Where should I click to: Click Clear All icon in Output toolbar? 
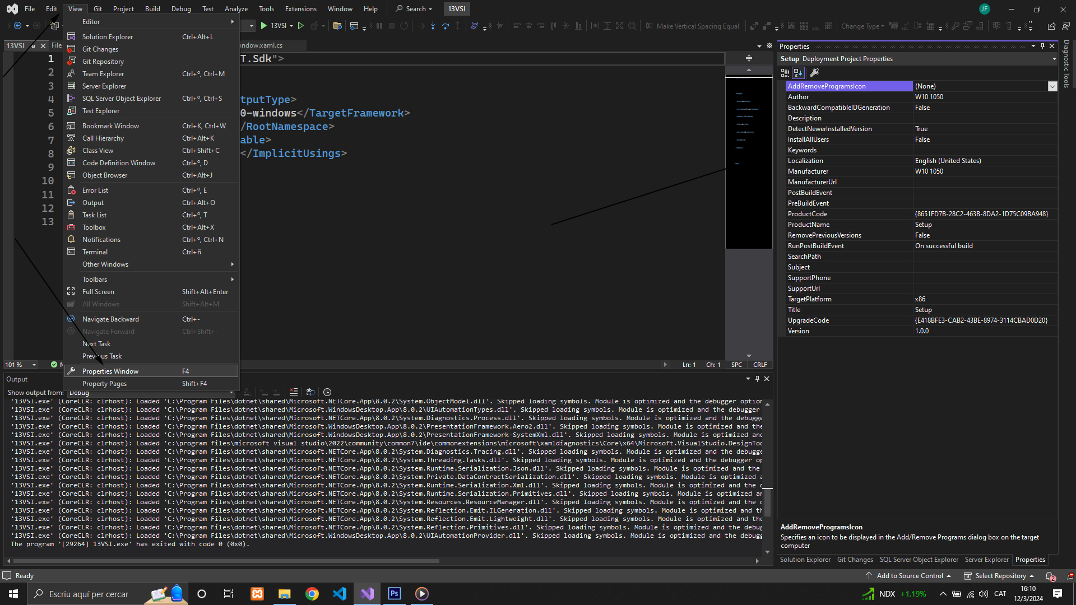coord(294,392)
